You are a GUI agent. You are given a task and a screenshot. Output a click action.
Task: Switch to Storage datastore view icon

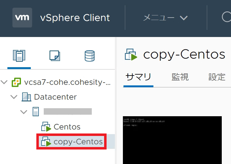[x=90, y=56]
